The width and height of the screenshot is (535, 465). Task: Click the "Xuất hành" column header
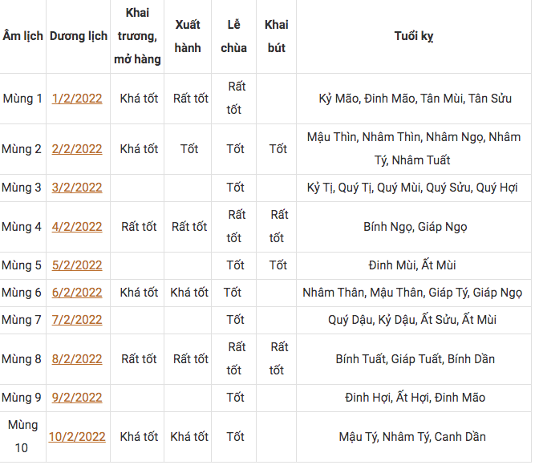(188, 36)
